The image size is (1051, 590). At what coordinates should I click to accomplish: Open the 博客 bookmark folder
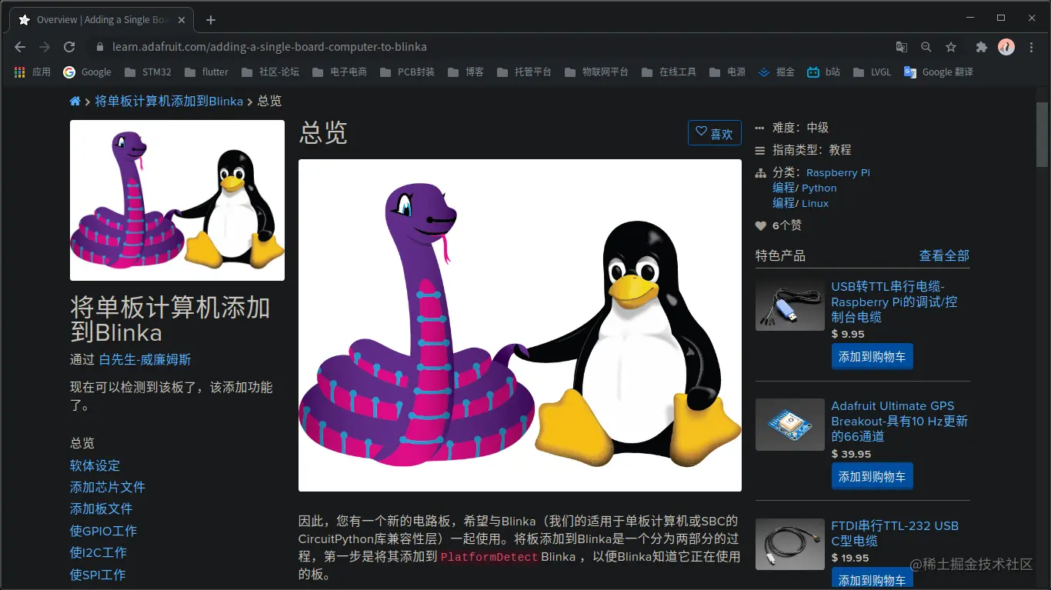tap(465, 72)
